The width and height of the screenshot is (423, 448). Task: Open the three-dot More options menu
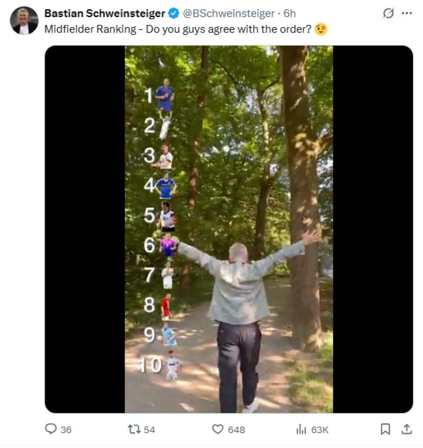(x=407, y=14)
